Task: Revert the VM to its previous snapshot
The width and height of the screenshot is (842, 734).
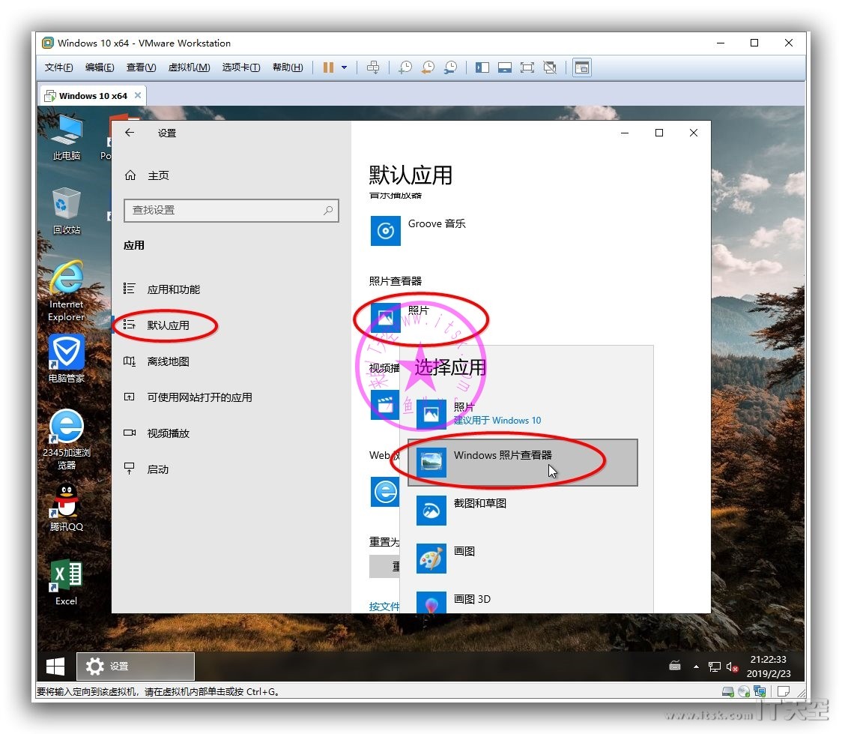Action: click(x=428, y=67)
